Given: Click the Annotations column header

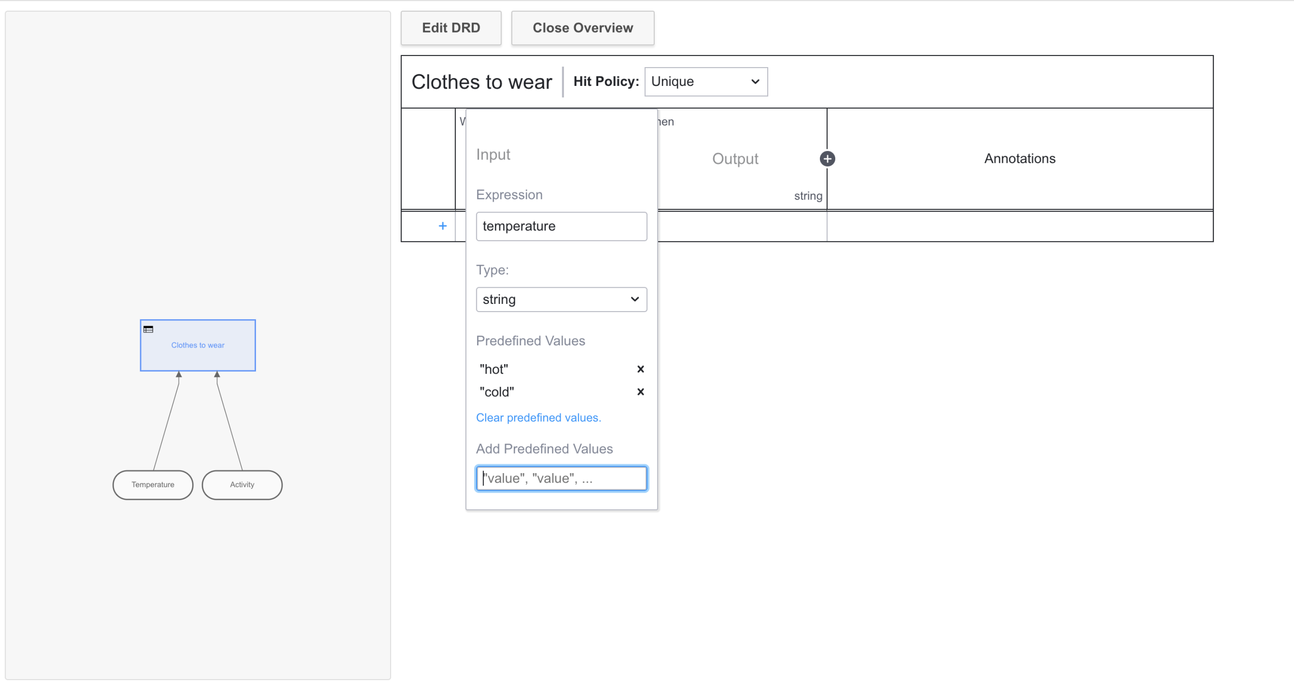Looking at the screenshot, I should point(1019,159).
